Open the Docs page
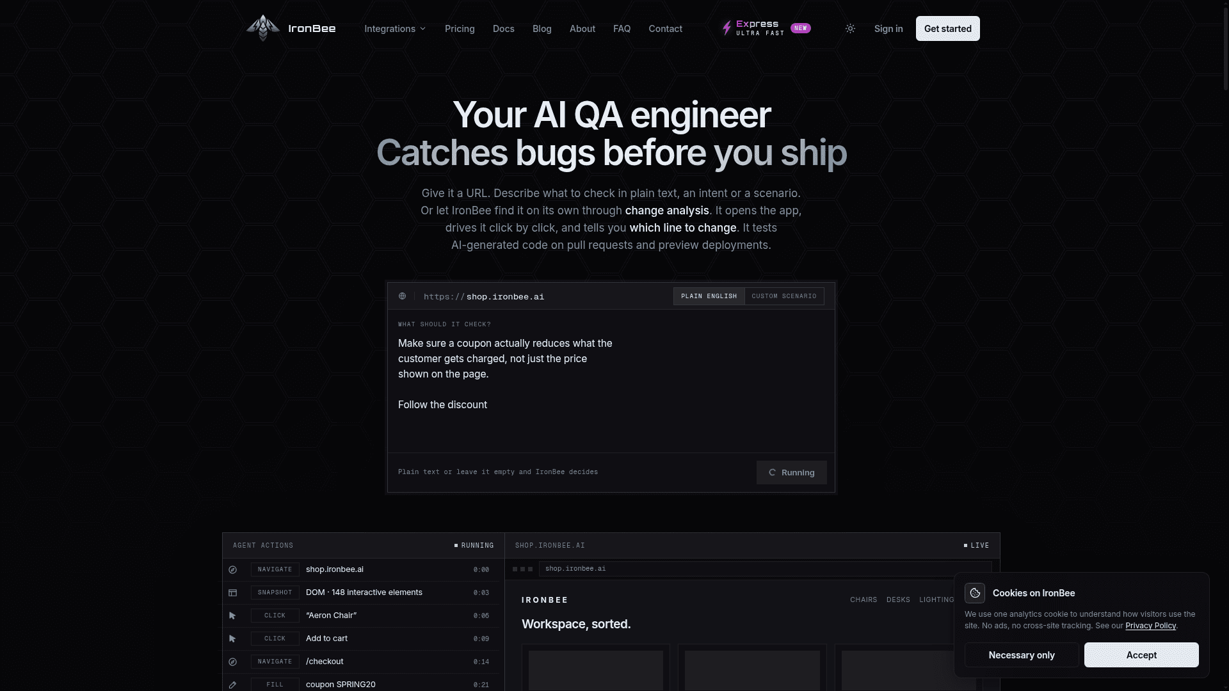 (x=504, y=29)
